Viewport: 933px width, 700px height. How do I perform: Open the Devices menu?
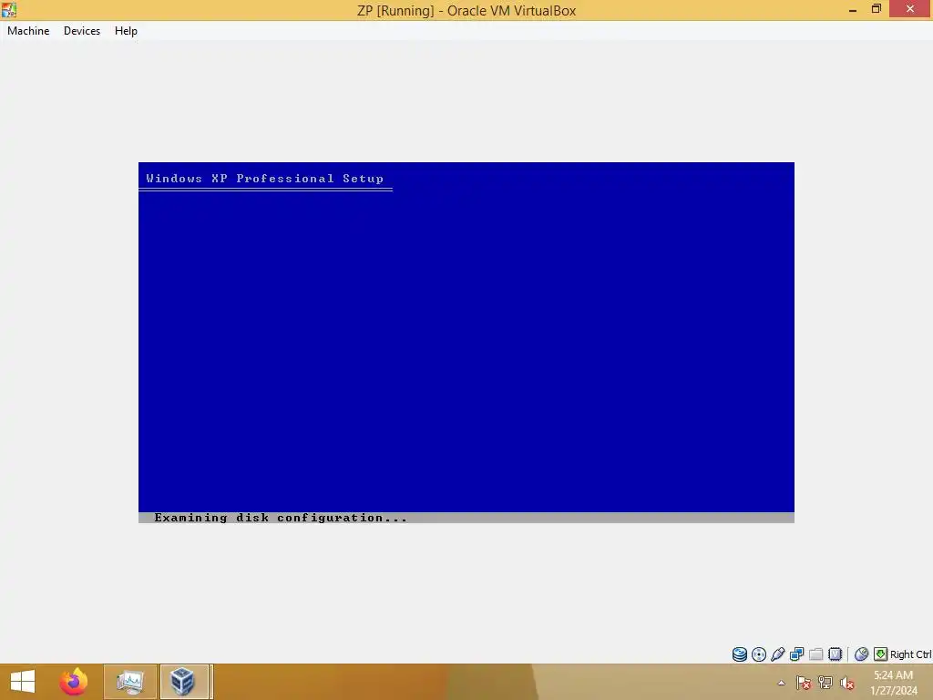81,31
